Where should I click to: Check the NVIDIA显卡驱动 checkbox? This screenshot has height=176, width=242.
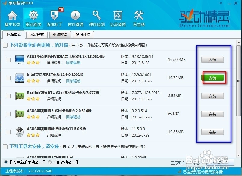pyautogui.click(x=8, y=59)
